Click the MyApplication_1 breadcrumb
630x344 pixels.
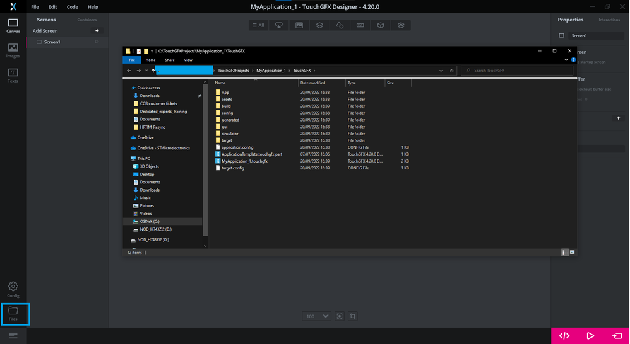tap(271, 71)
